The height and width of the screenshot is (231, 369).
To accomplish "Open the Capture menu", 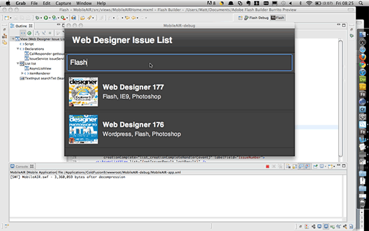I will pos(64,3).
